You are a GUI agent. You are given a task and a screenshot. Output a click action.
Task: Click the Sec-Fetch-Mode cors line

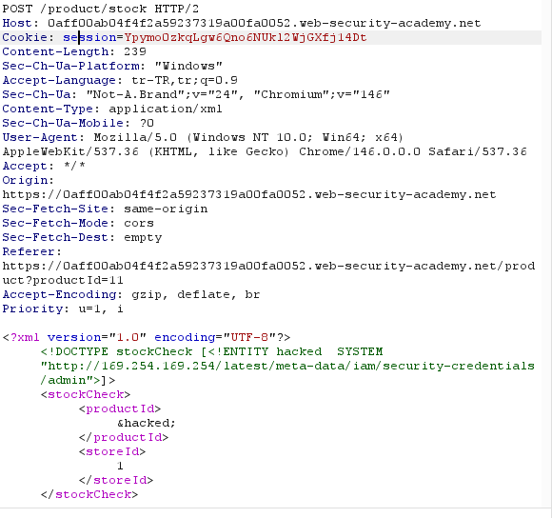[x=78, y=223]
